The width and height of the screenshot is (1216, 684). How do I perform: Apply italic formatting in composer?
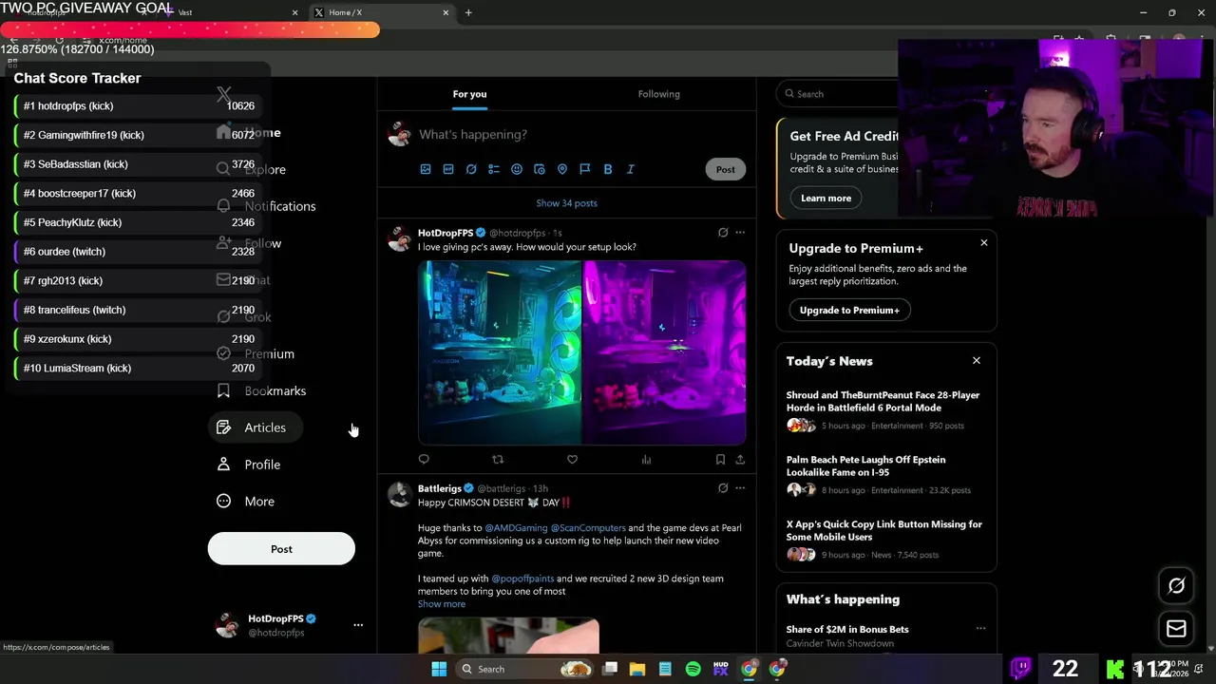[x=631, y=169]
